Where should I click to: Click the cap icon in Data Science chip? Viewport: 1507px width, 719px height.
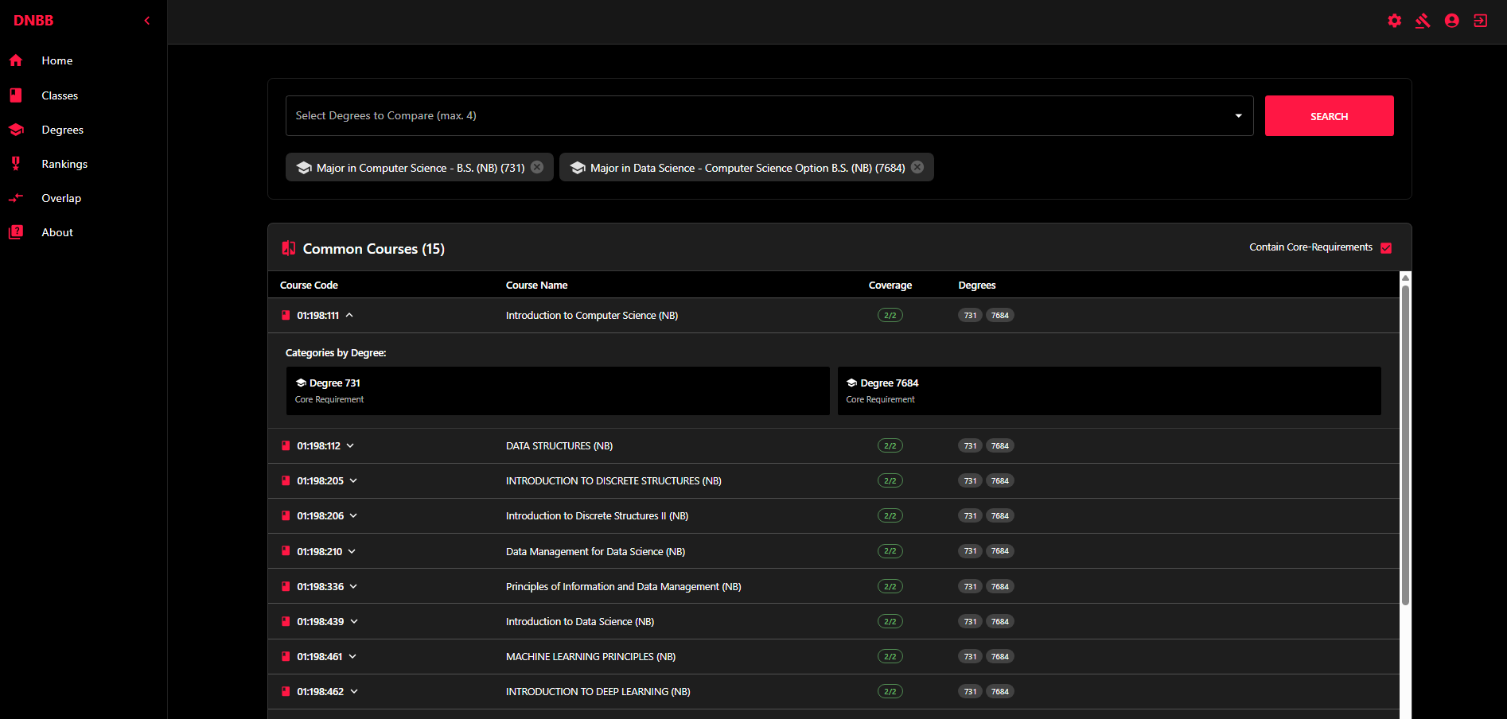point(578,168)
